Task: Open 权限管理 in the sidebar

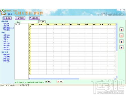Action: (x=7, y=30)
